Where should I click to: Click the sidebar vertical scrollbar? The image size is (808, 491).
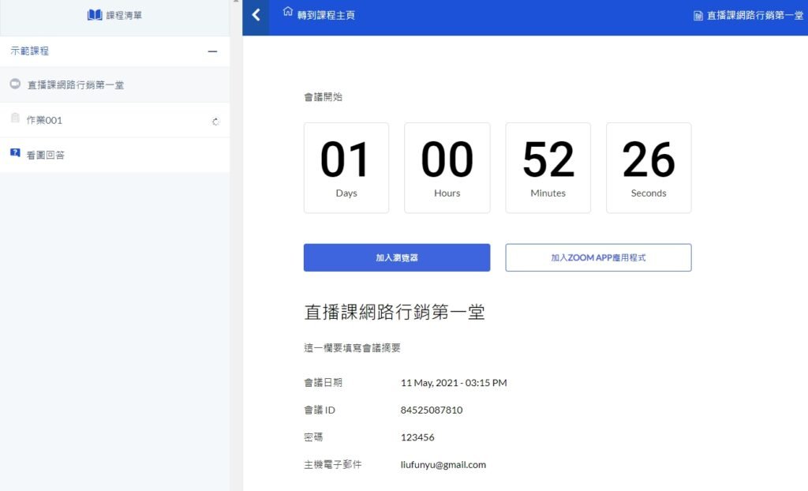pos(236,245)
